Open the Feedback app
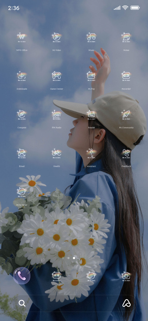148x321 pixels. click(x=126, y=154)
